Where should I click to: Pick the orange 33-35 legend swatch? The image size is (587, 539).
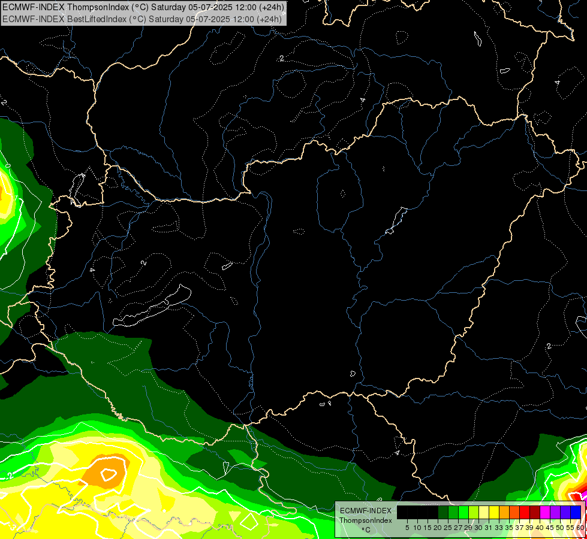504,512
